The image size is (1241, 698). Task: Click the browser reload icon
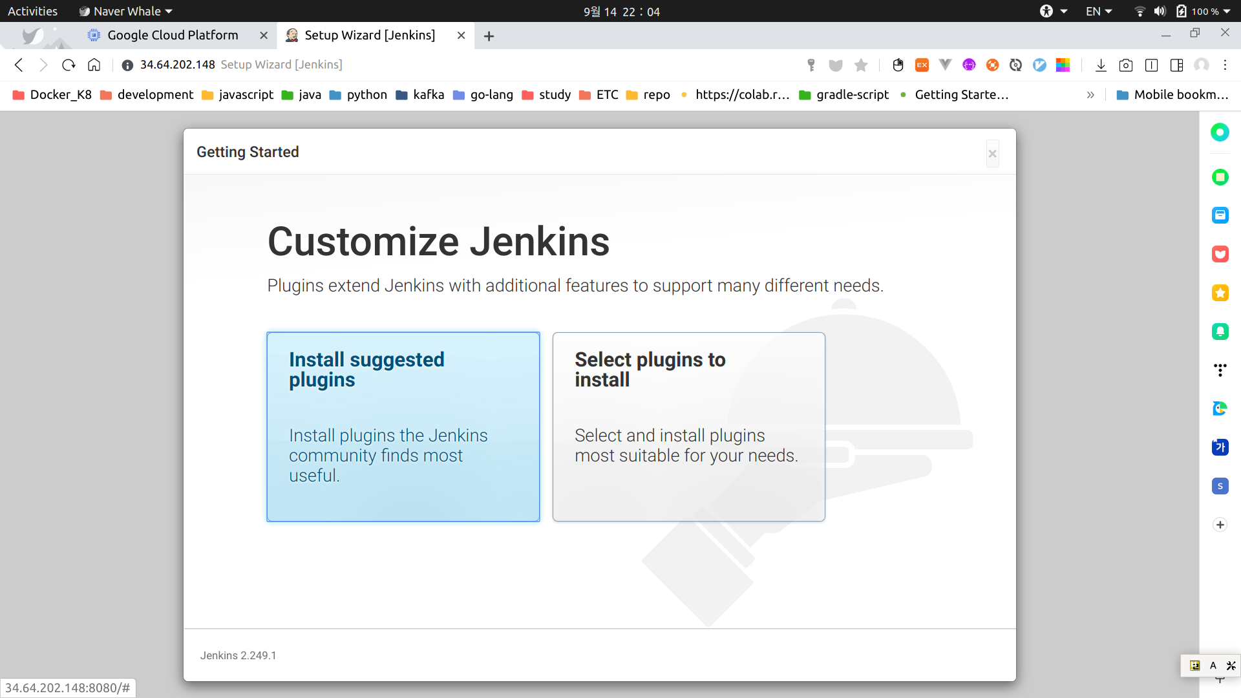69,65
